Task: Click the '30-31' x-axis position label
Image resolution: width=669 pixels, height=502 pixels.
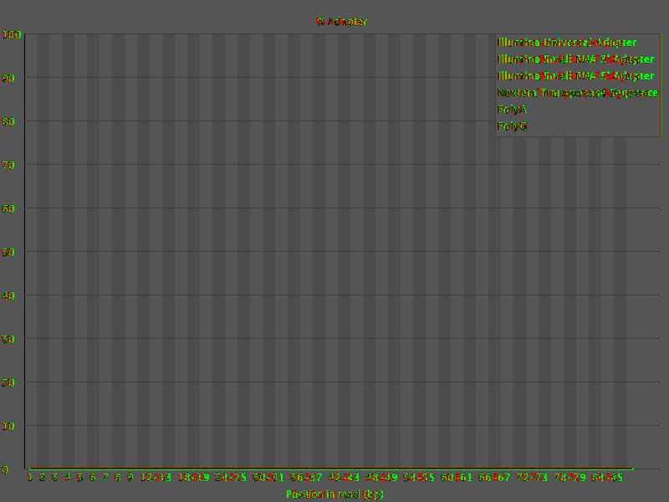Action: click(x=268, y=477)
